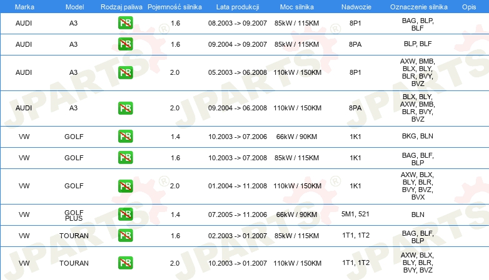The width and height of the screenshot is (489, 280).
Task: Click the 8PA body code in the Audi A3 1.6 row
Action: point(355,44)
